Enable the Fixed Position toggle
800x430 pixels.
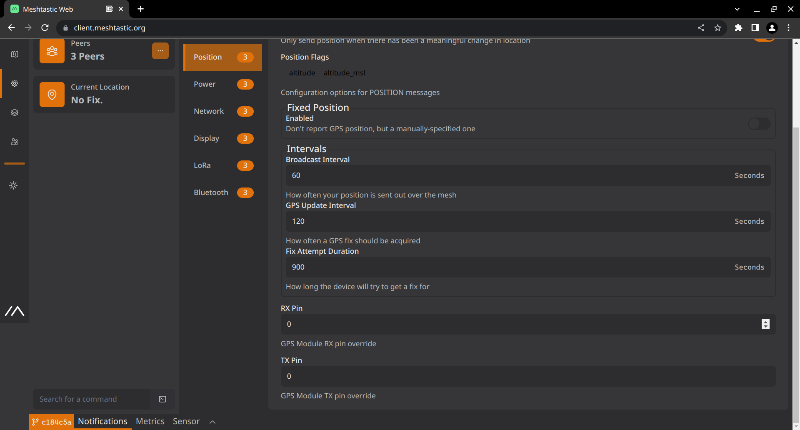pyautogui.click(x=759, y=124)
